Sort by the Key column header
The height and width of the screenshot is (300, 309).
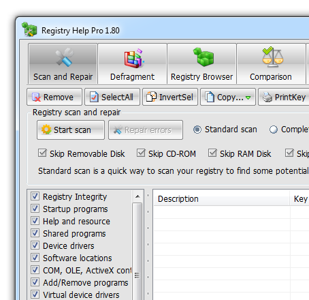[299, 199]
